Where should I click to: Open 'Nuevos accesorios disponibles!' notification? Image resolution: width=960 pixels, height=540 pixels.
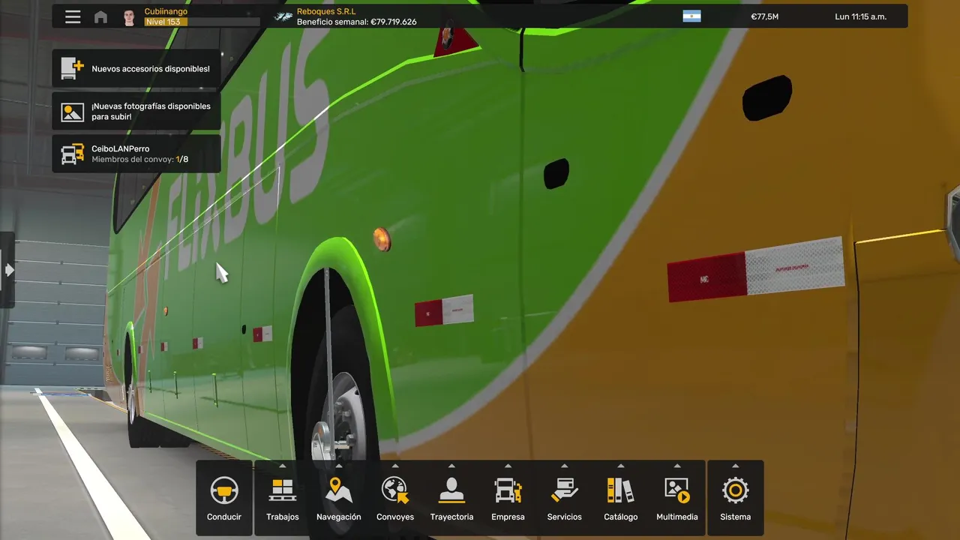coord(136,68)
